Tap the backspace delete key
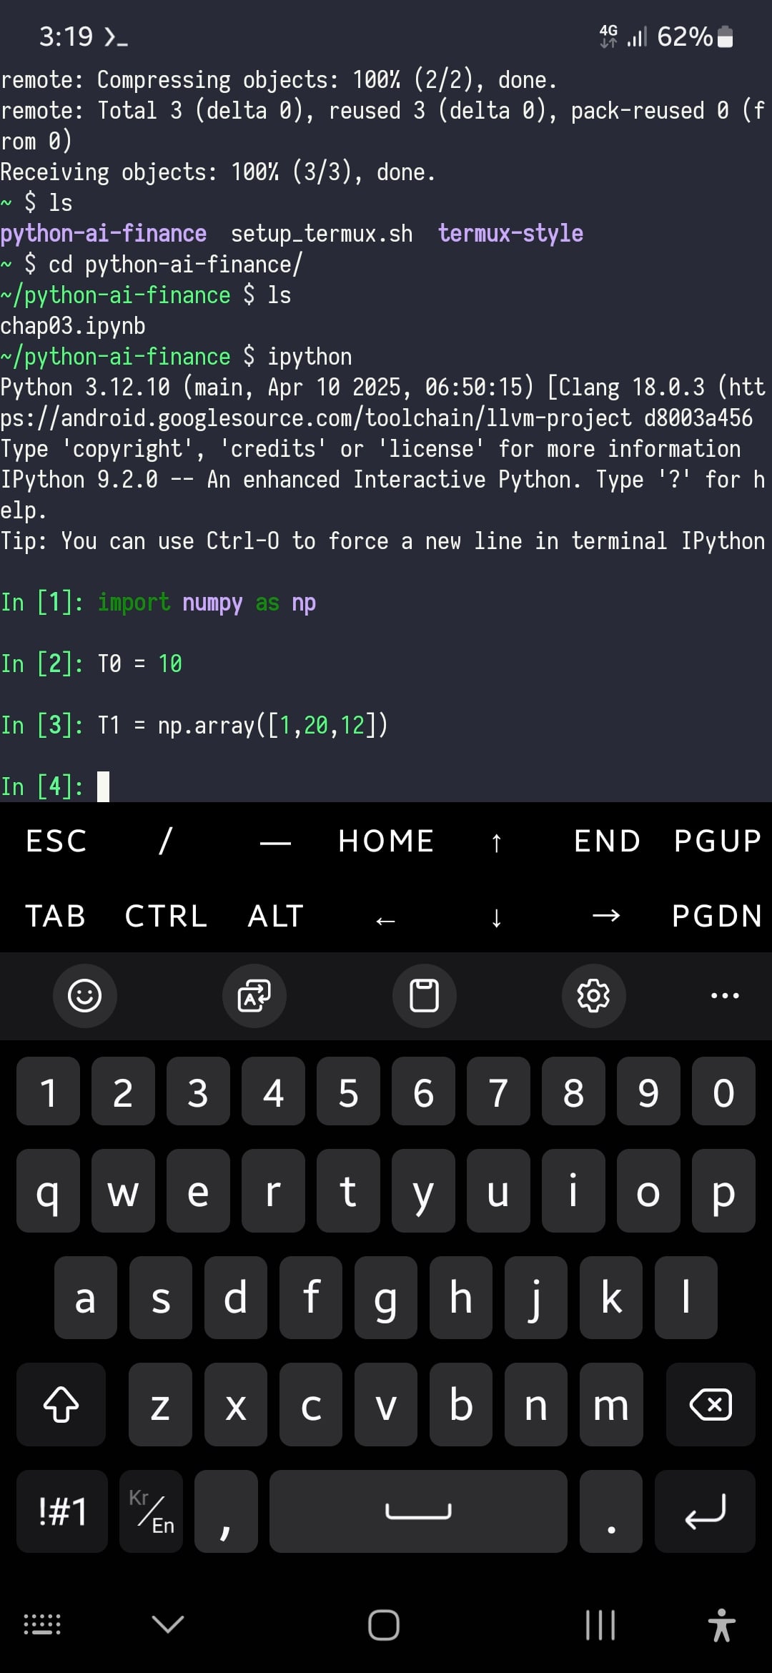This screenshot has height=1673, width=772. pyautogui.click(x=710, y=1404)
